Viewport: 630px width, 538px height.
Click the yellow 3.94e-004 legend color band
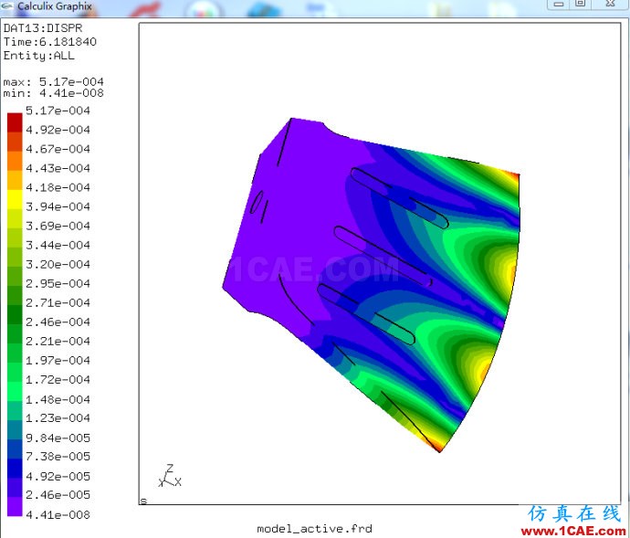point(15,199)
